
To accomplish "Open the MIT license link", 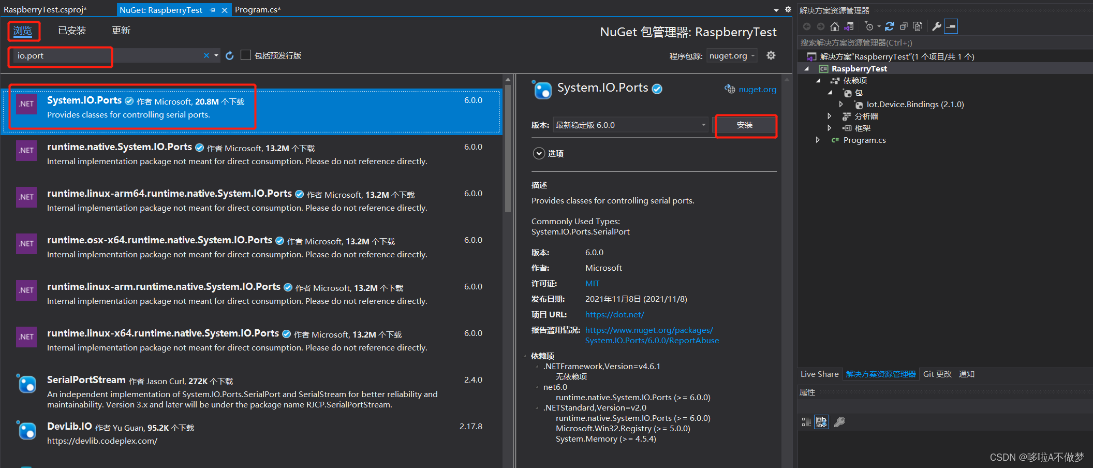I will click(592, 284).
